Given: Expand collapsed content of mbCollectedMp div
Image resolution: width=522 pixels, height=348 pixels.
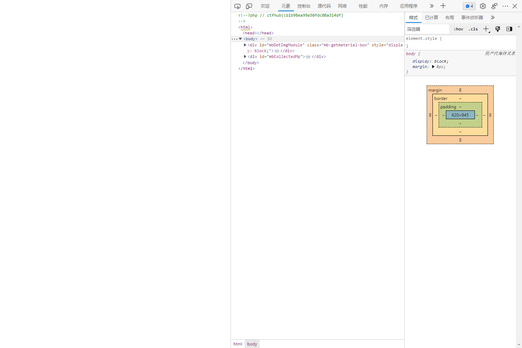Looking at the screenshot, I should coord(308,57).
